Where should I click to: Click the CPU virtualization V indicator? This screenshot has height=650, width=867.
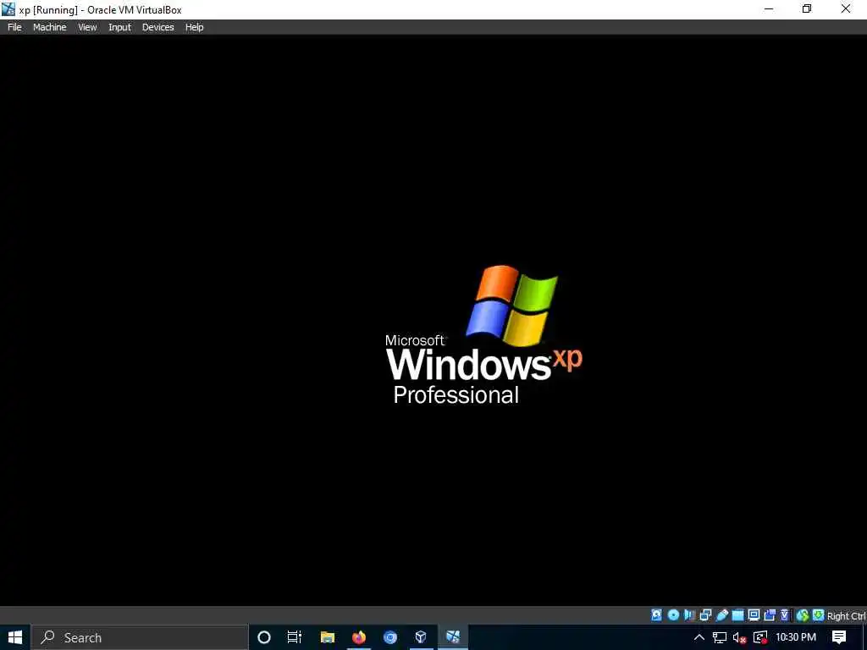(784, 614)
